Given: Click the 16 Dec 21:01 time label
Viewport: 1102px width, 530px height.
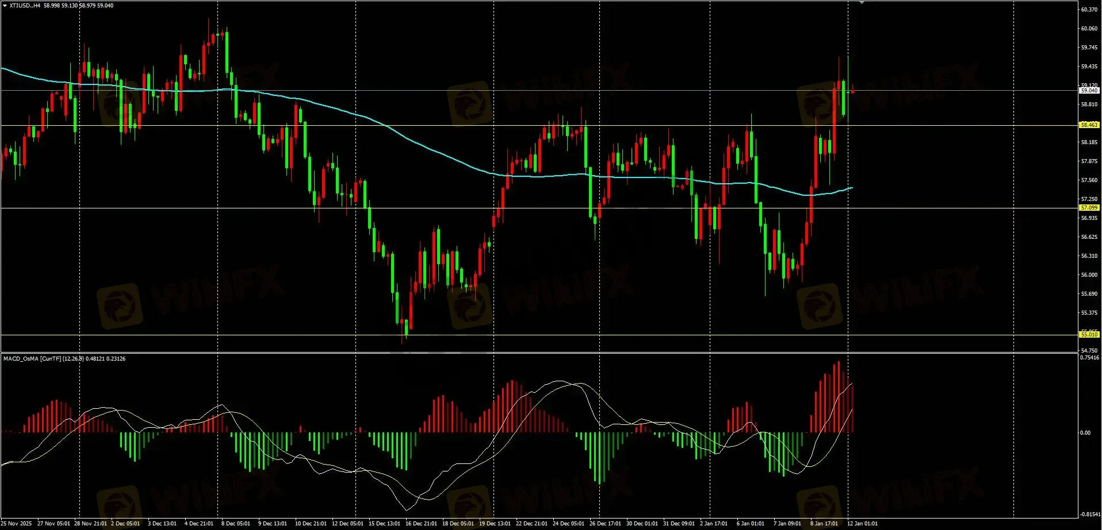Looking at the screenshot, I should tap(422, 524).
